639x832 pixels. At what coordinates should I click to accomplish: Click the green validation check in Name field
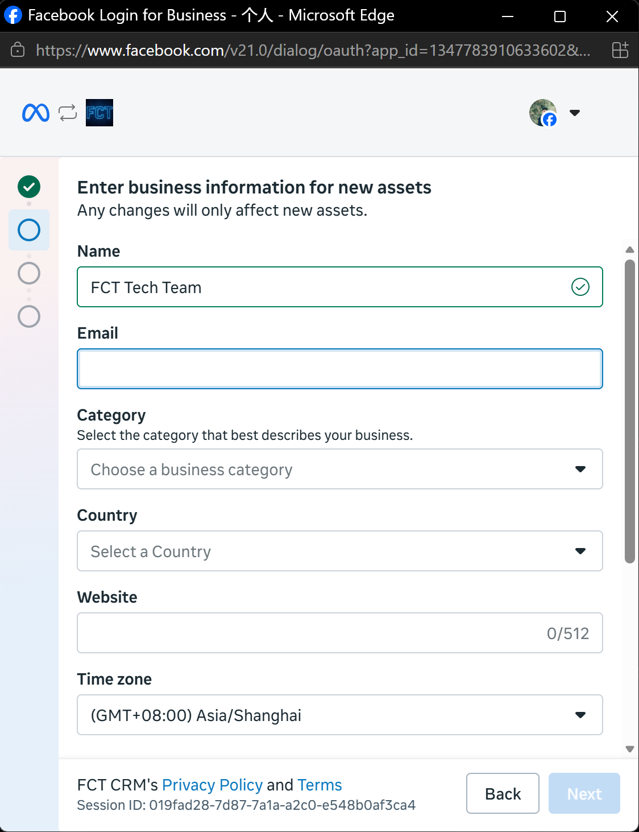tap(580, 287)
